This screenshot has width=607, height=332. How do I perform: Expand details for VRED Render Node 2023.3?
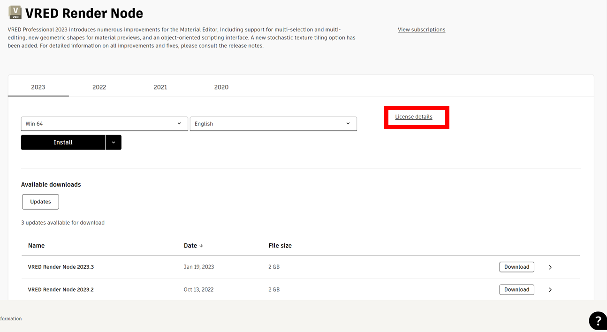click(550, 266)
